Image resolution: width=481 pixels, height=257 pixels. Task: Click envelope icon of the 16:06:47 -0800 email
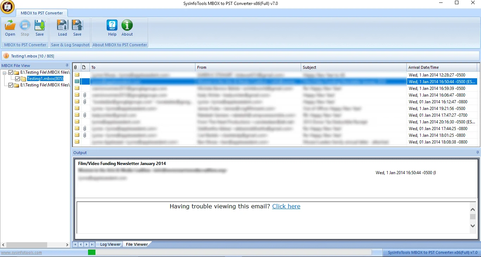coord(77,95)
